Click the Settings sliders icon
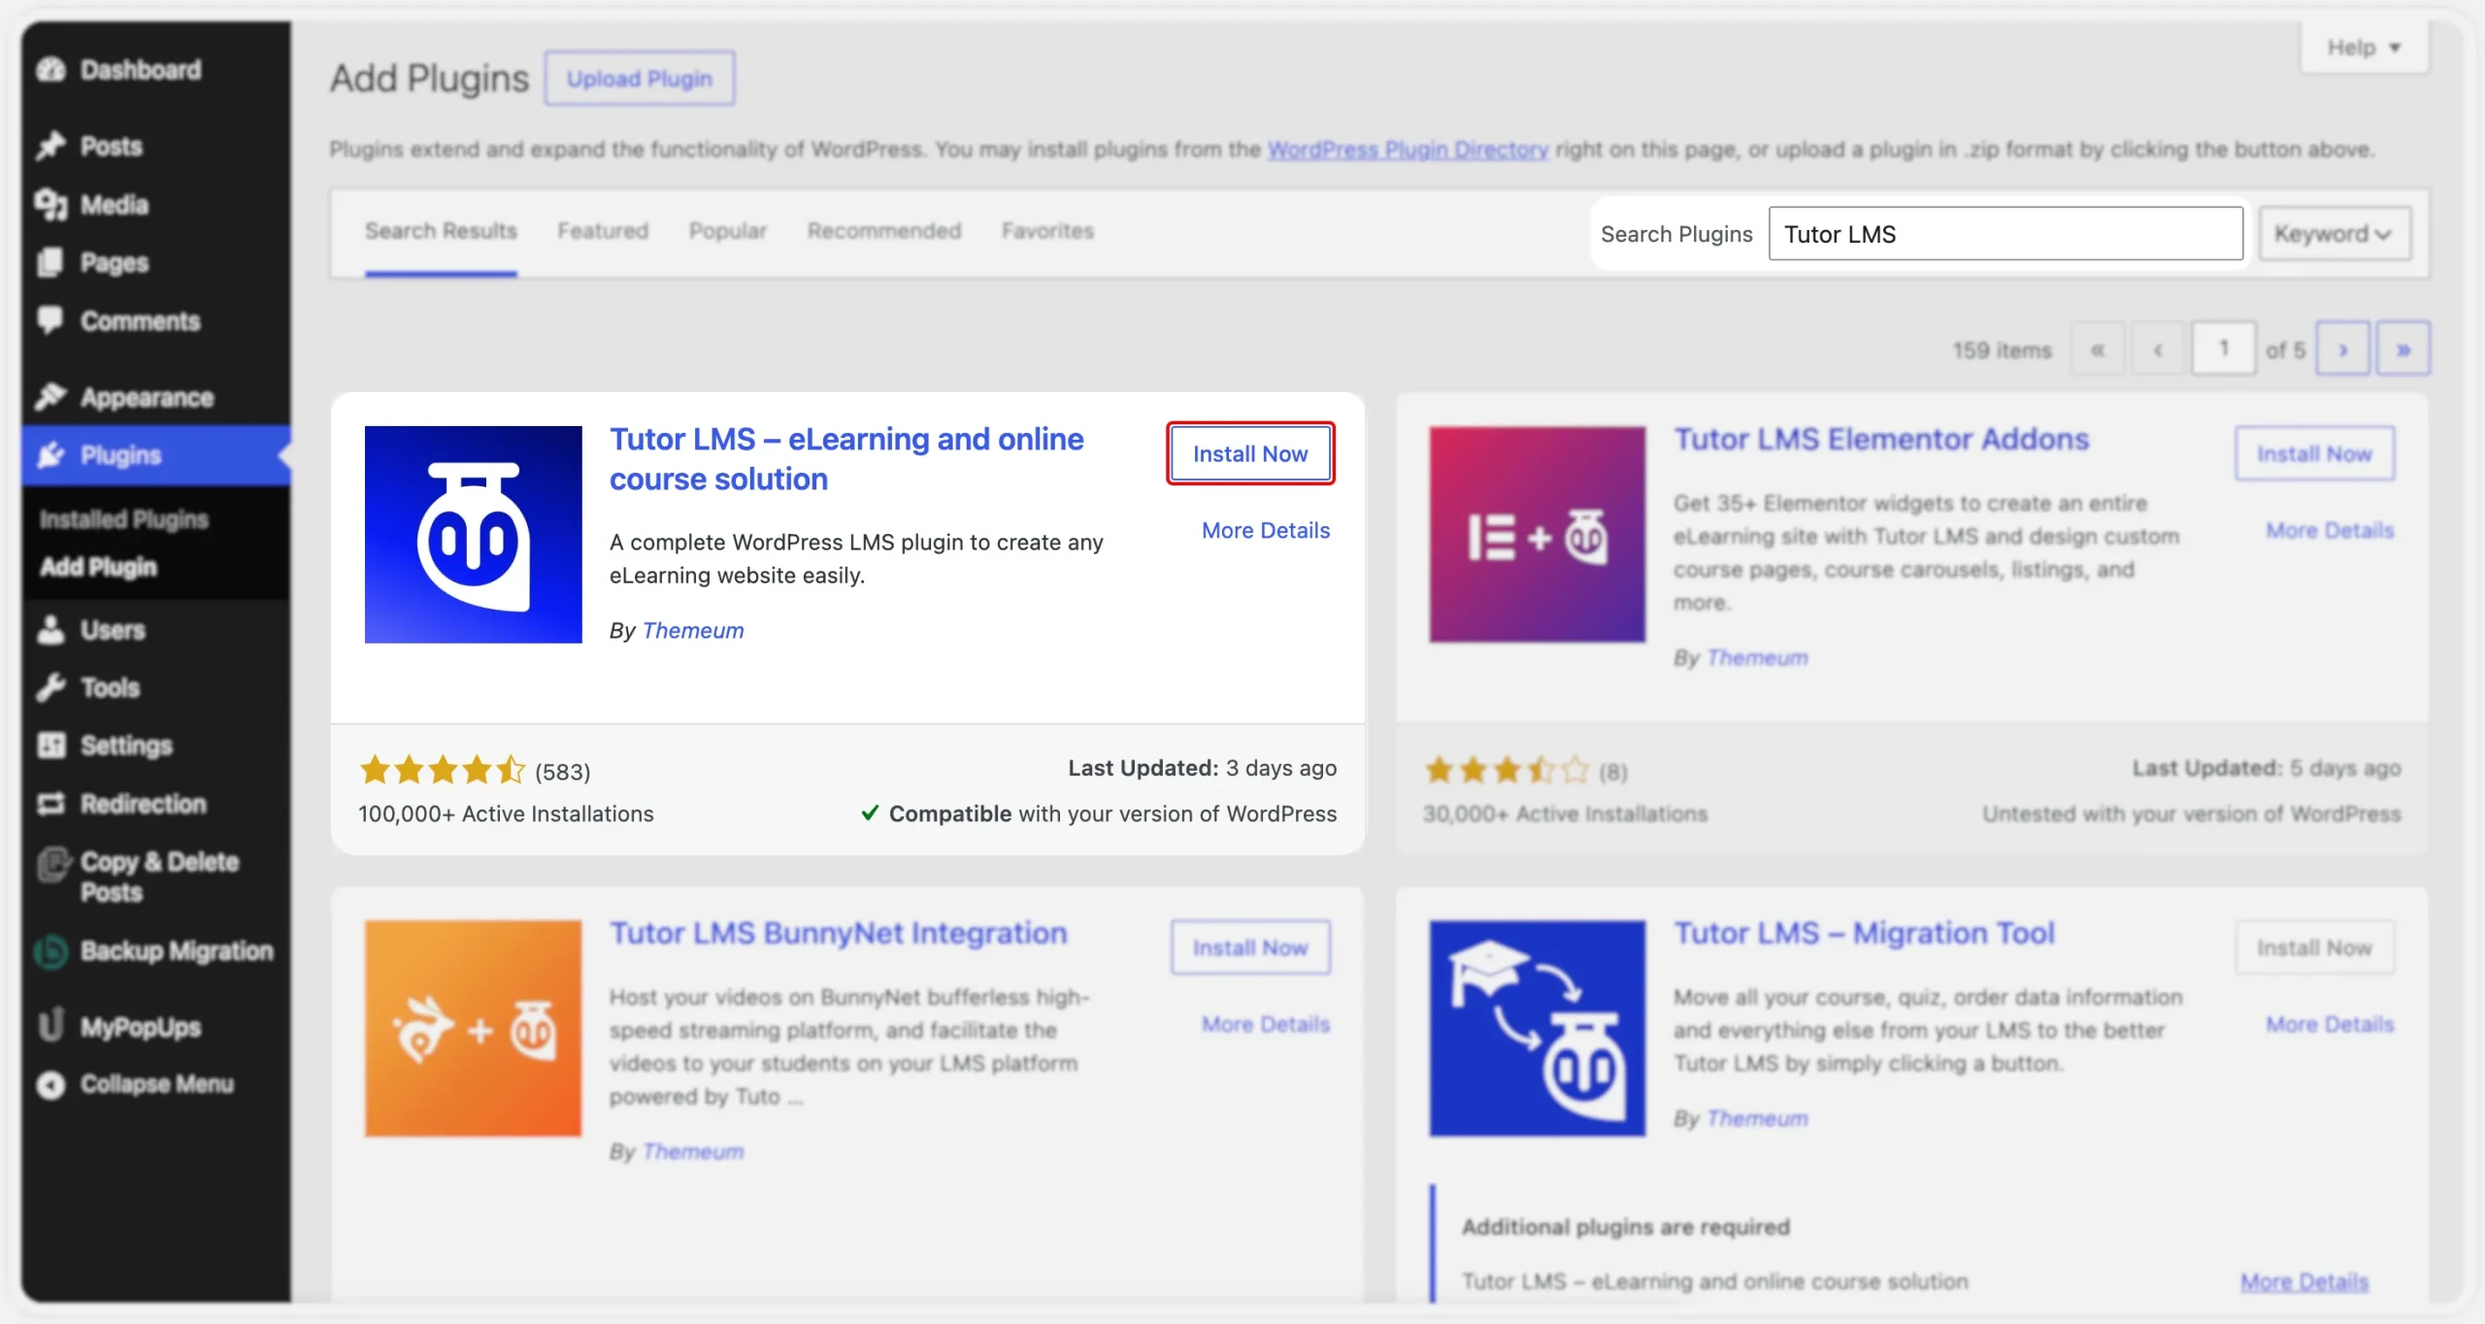Viewport: 2485px width, 1324px height. tap(50, 745)
